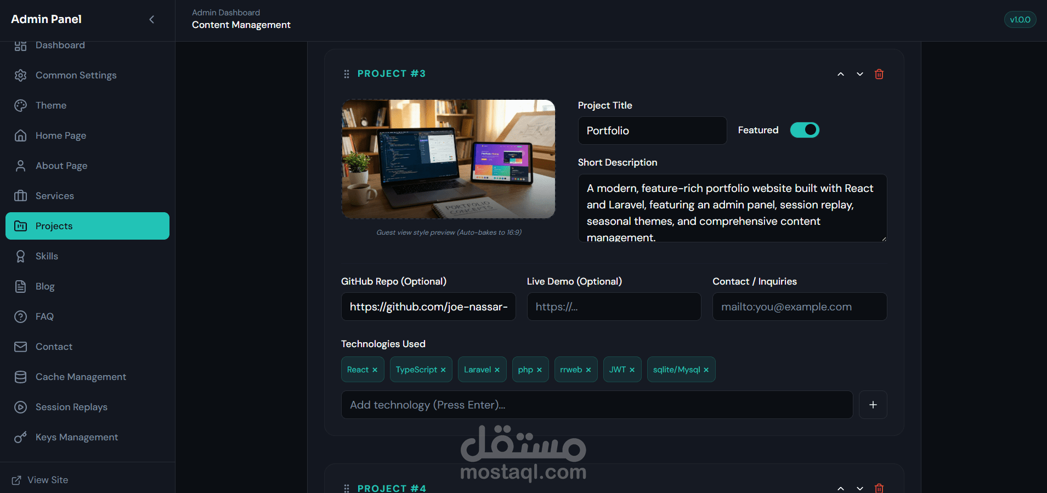Image resolution: width=1047 pixels, height=493 pixels.
Task: Click the View Site link
Action: (x=40, y=480)
